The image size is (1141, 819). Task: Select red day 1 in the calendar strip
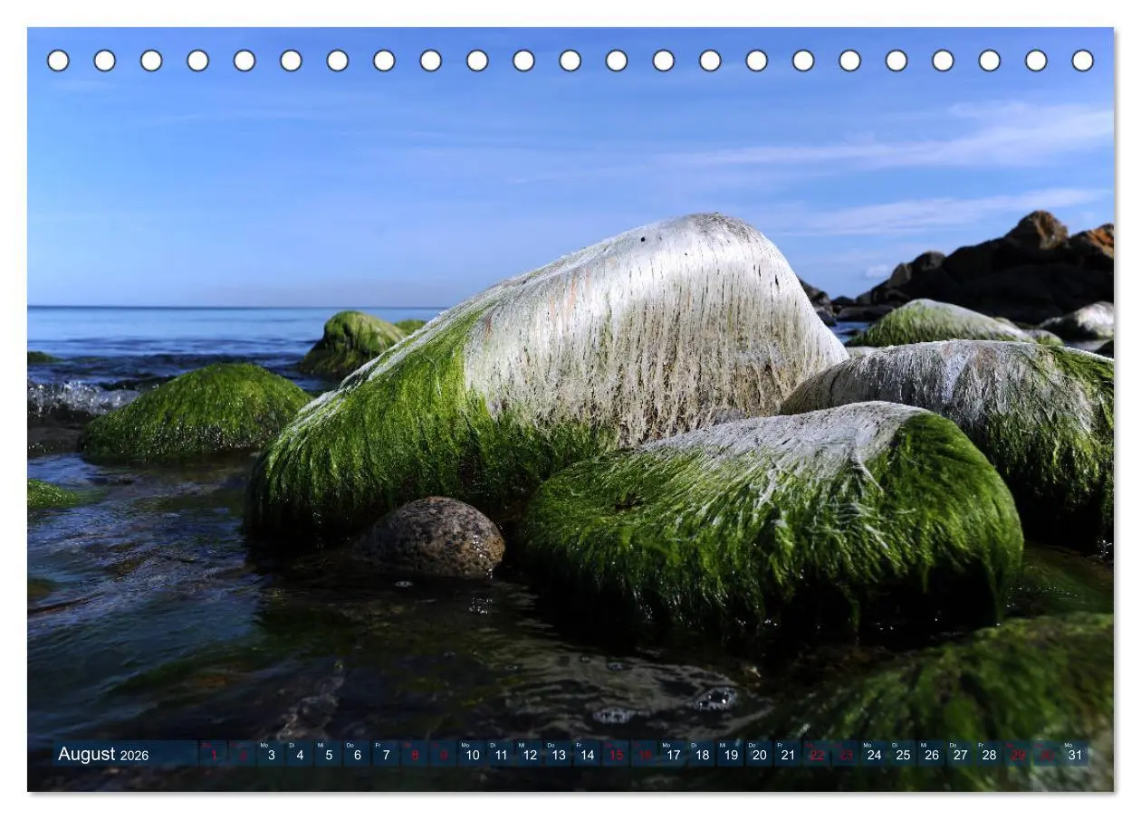tap(214, 754)
